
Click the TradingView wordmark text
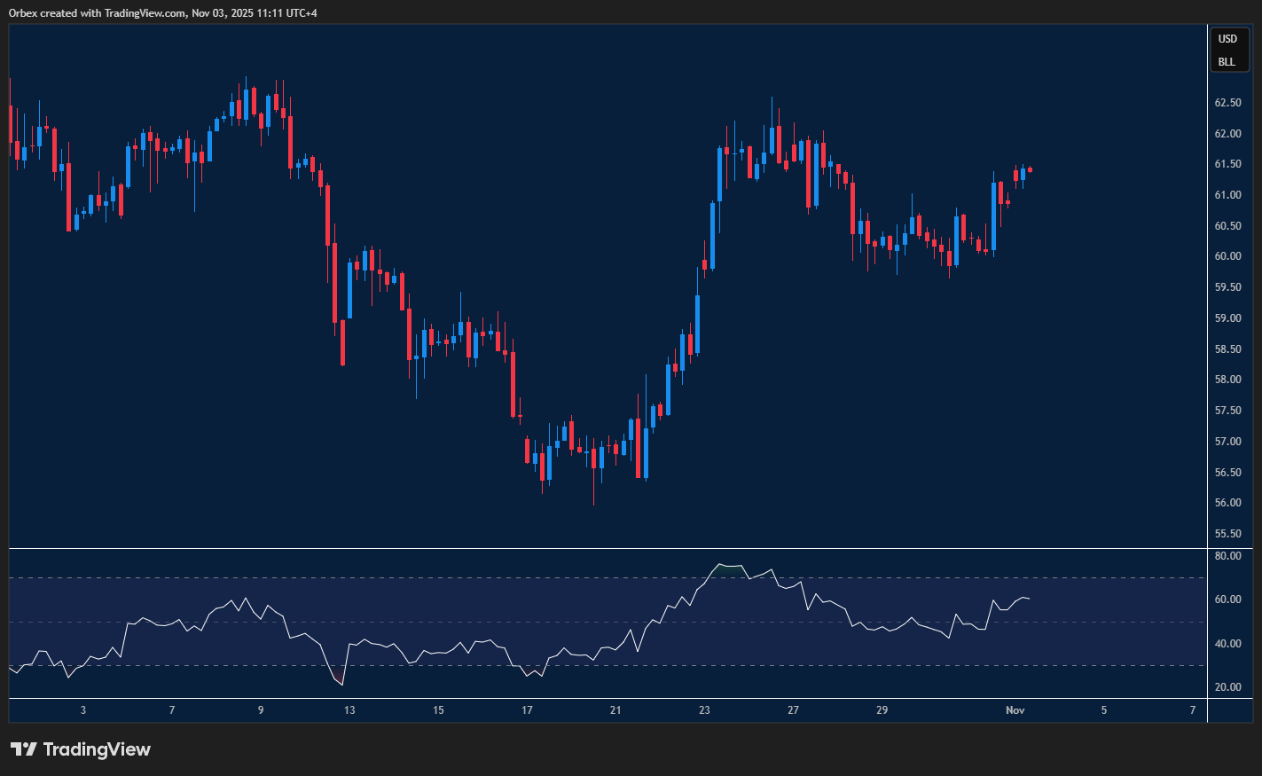[98, 749]
